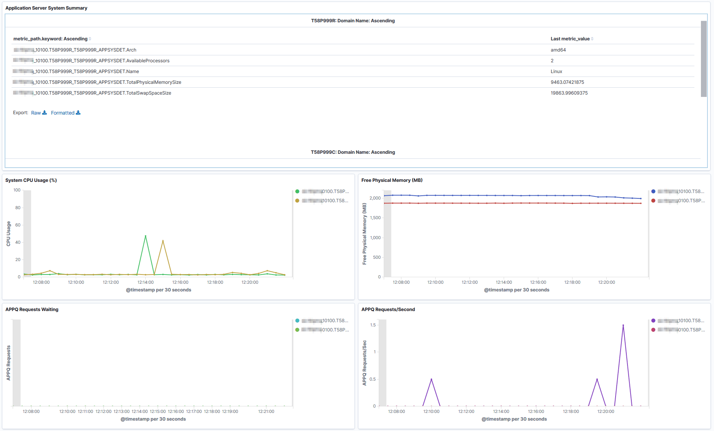Open the Raw export link
The width and height of the screenshot is (714, 431).
click(36, 113)
